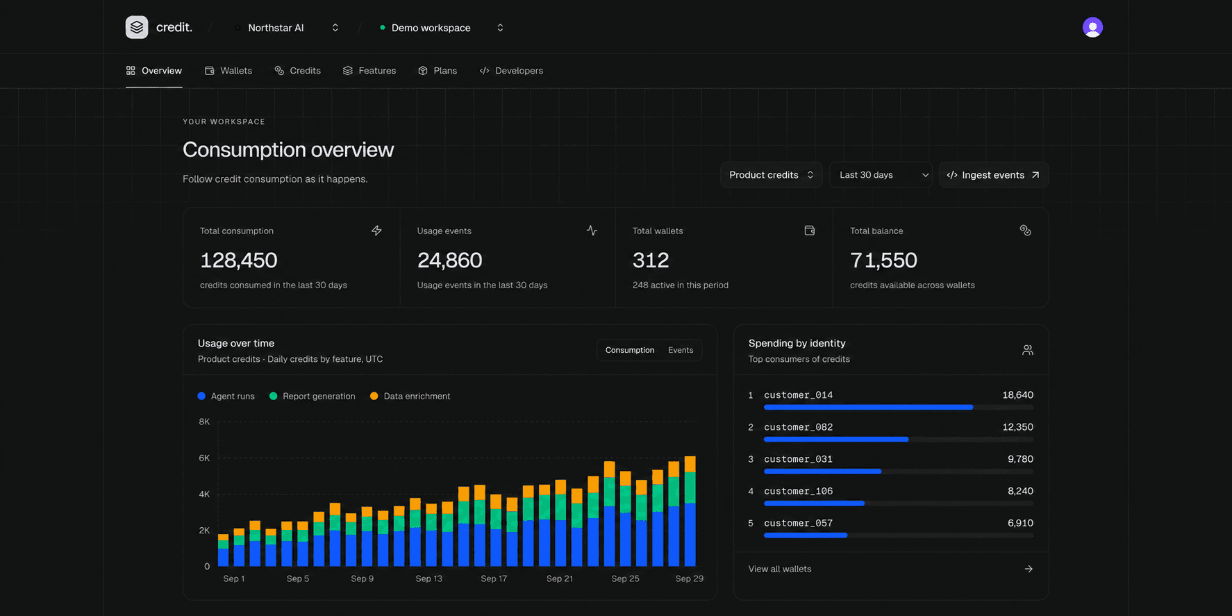Toggle Report generation series in legend

coord(312,396)
